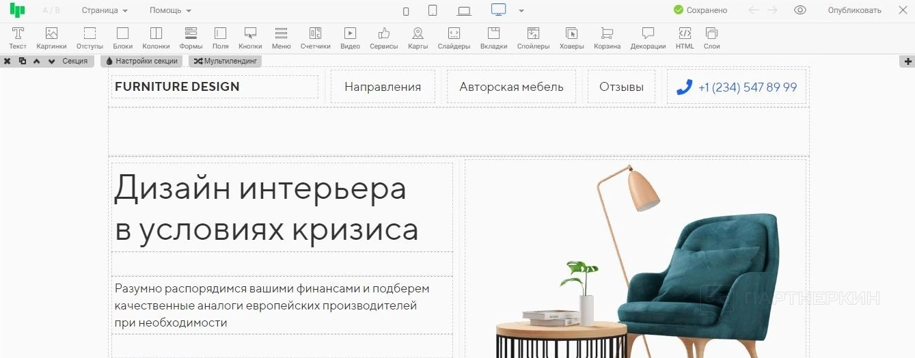Add a section with plus button
Screen dimensions: 915x358
coord(908,61)
